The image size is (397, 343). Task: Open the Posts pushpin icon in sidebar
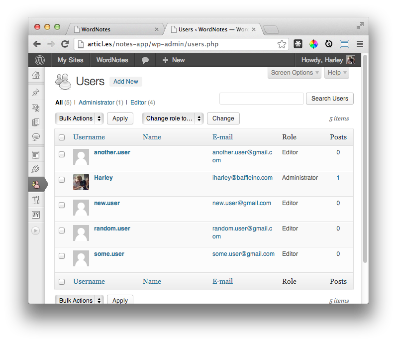(x=36, y=92)
